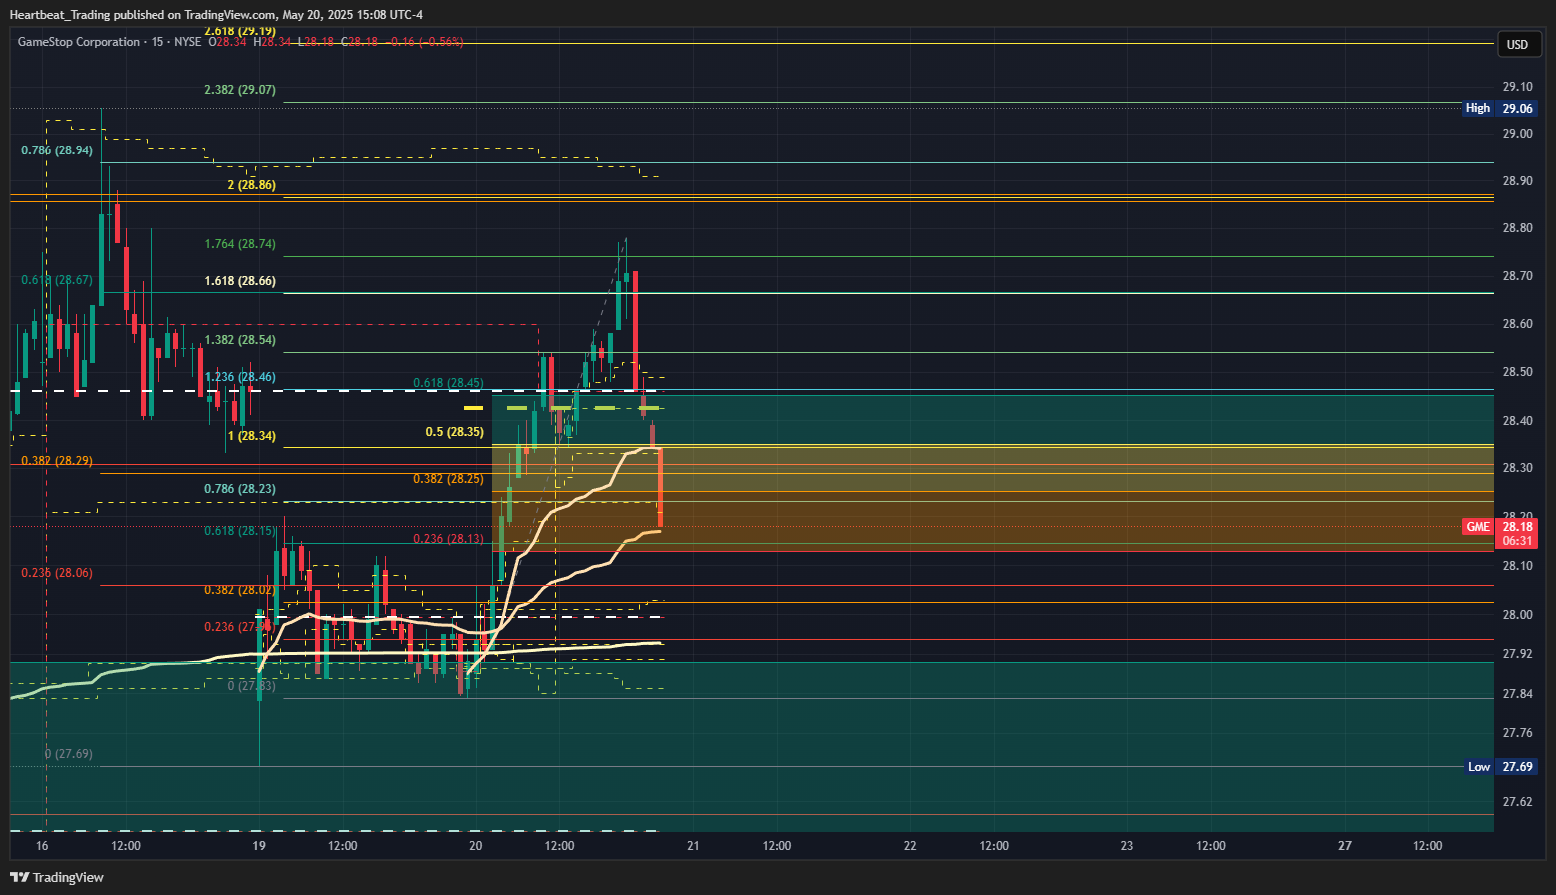Click date 23 on time axis
1556x895 pixels.
[1127, 846]
